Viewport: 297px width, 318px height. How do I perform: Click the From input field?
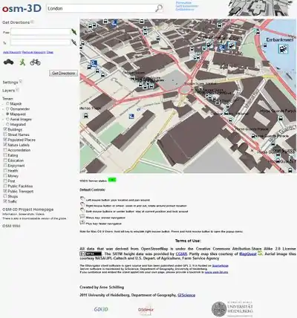(41, 32)
